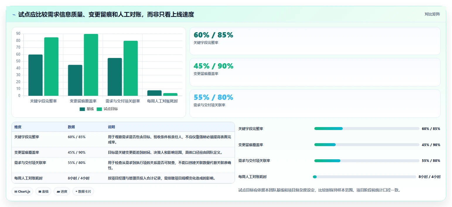Click the 每周人工对账耗时 label in progress list
The height and width of the screenshot is (207, 452).
coord(253,177)
